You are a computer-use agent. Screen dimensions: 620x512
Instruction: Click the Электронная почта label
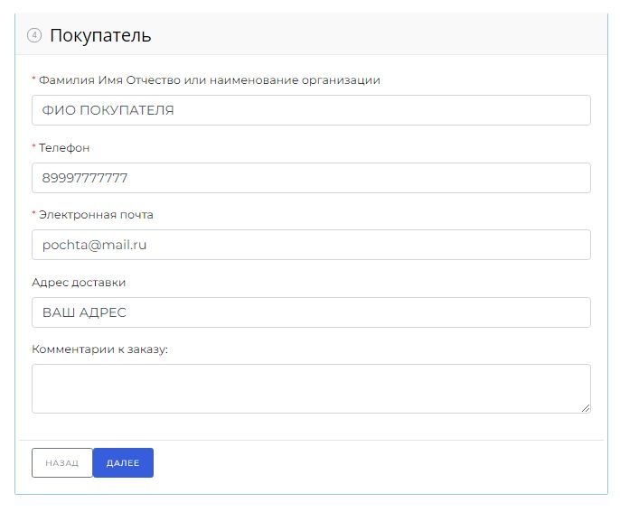[x=96, y=215]
